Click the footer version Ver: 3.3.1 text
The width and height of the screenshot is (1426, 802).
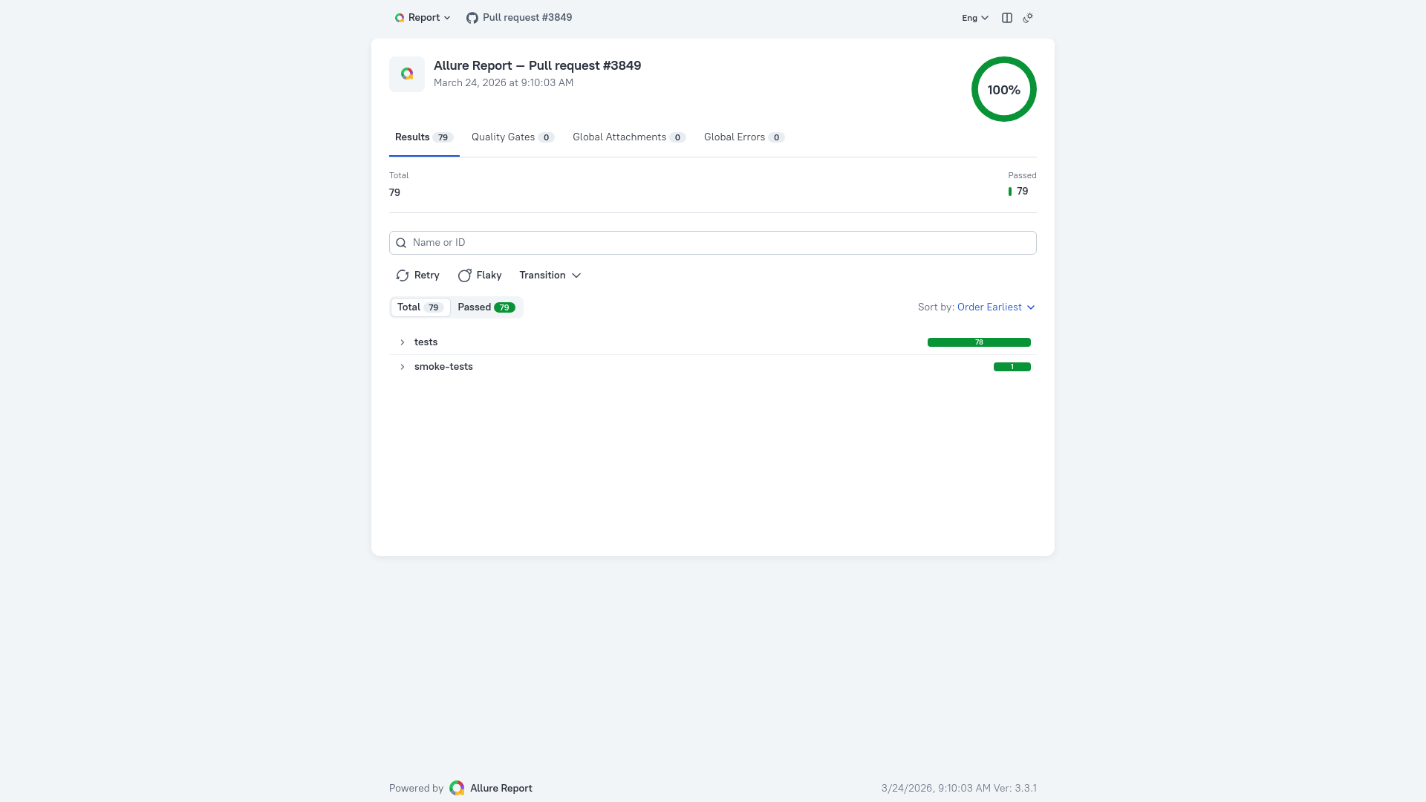(1015, 789)
